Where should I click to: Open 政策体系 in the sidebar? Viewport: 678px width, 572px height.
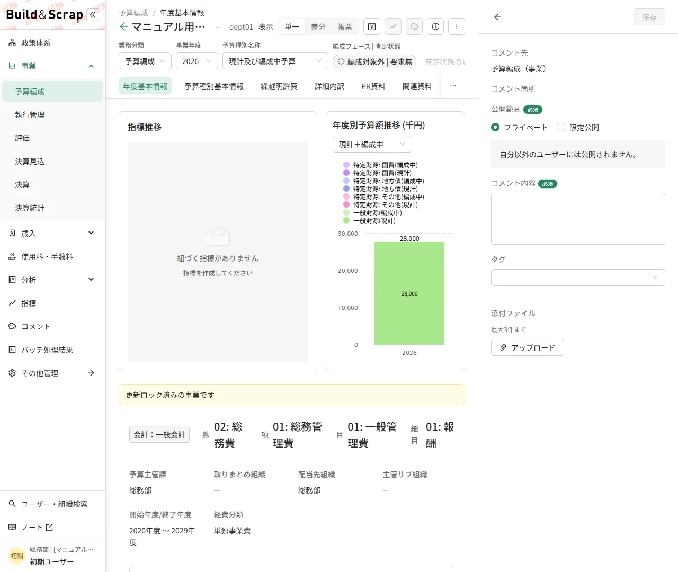(x=52, y=43)
